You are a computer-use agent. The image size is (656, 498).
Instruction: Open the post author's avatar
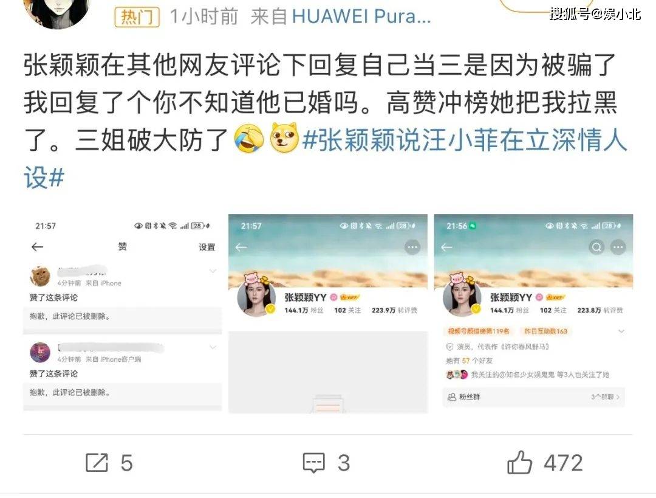click(x=56, y=13)
